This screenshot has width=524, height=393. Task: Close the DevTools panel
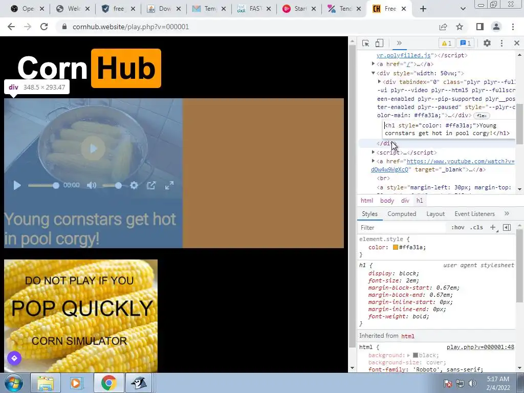517,43
